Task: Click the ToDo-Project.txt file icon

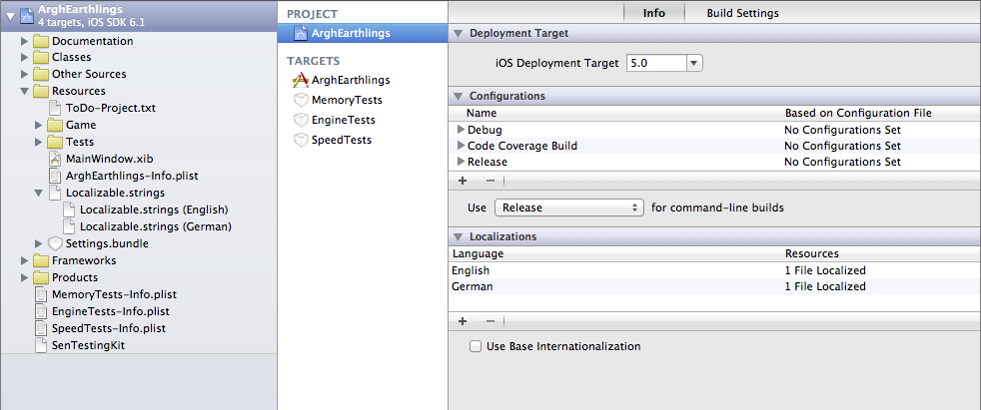Action: click(x=55, y=108)
